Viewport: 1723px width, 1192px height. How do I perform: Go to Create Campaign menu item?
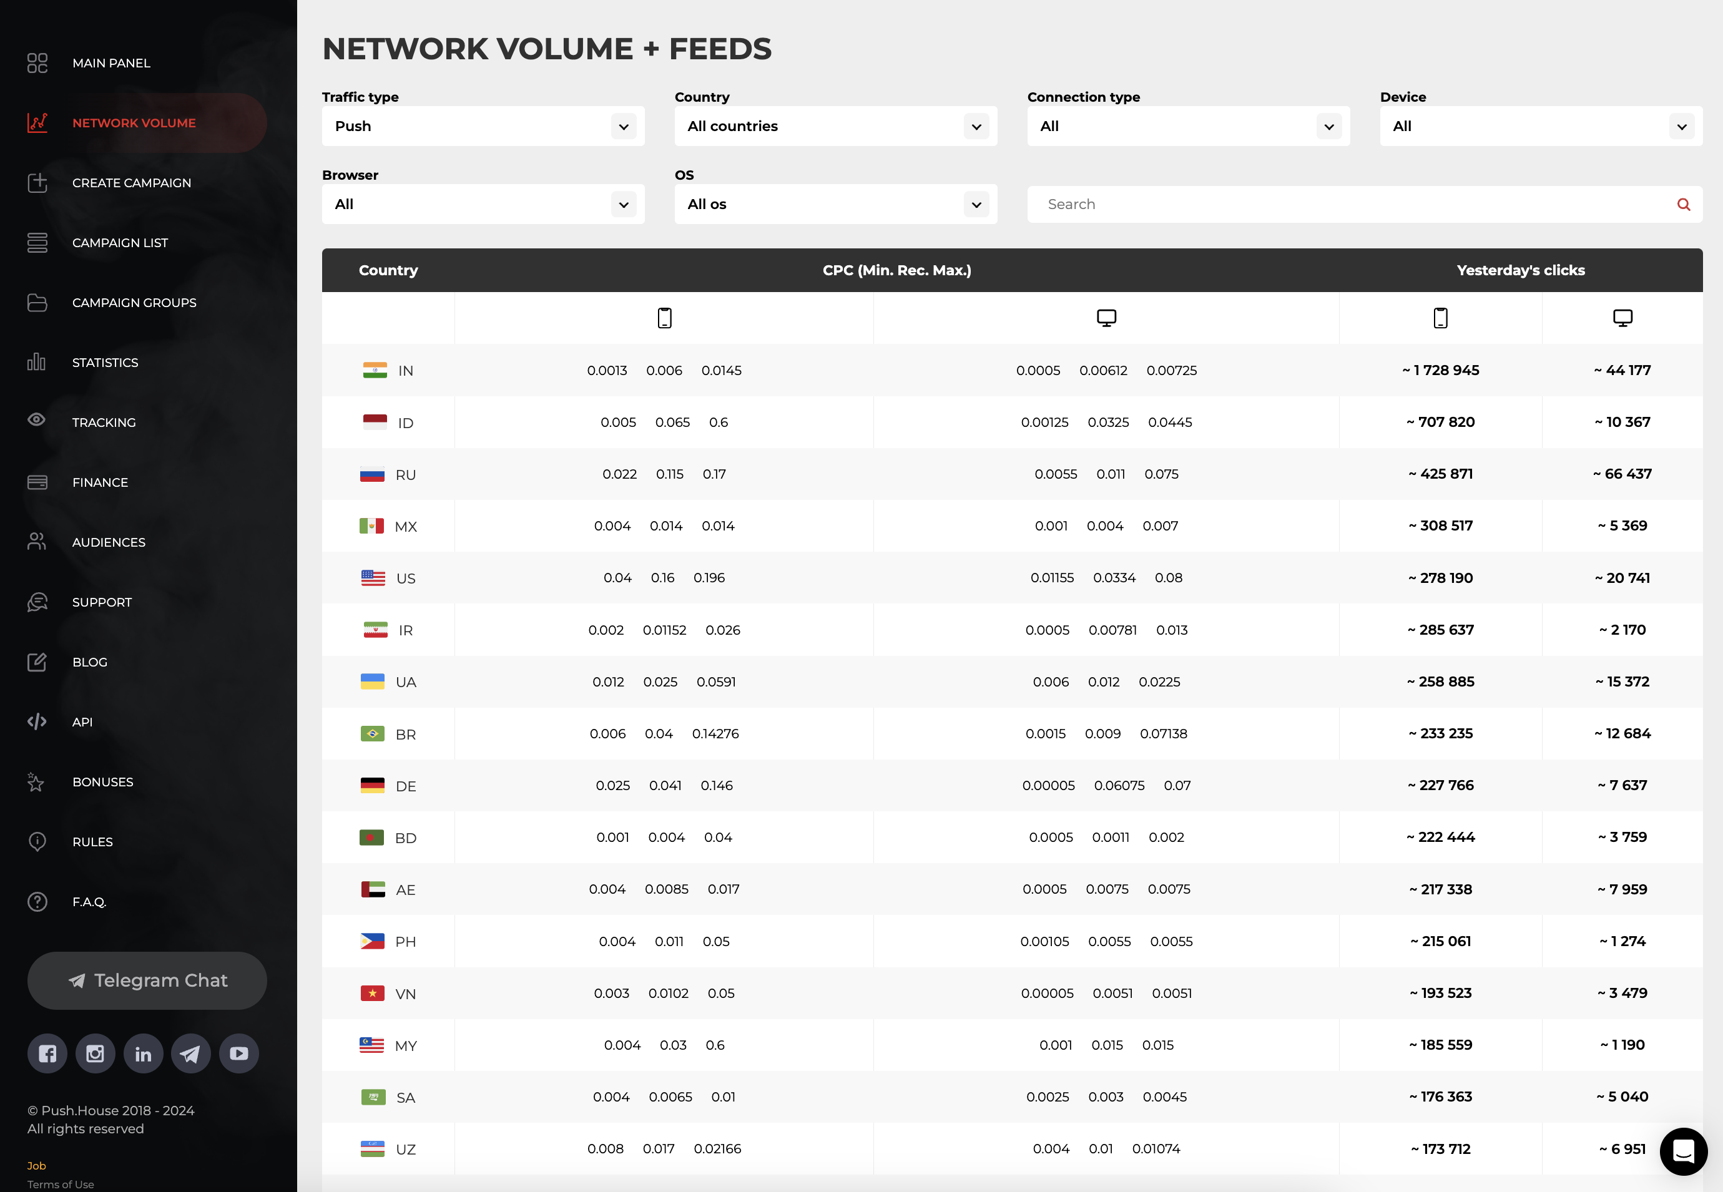[x=132, y=183]
